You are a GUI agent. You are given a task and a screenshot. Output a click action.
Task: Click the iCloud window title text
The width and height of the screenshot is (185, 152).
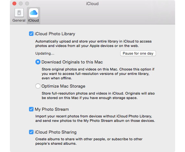[x=92, y=3]
